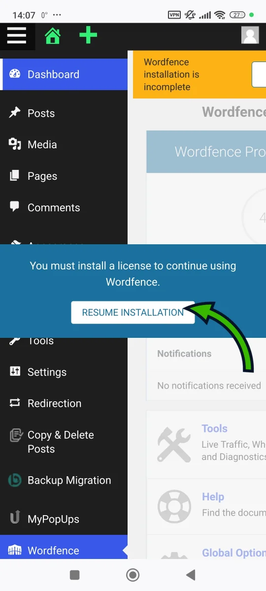Click the Backup Migration logo icon

[15, 480]
